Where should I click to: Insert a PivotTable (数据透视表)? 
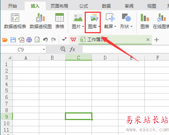coord(15,21)
